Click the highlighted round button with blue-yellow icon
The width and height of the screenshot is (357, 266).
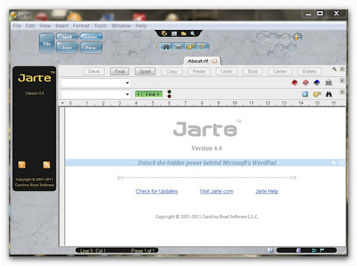pyautogui.click(x=298, y=38)
